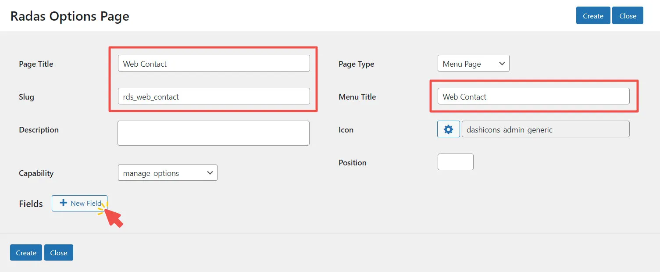This screenshot has height=272, width=660.
Task: Click the gear icon beside the Icon field
Action: [x=448, y=129]
